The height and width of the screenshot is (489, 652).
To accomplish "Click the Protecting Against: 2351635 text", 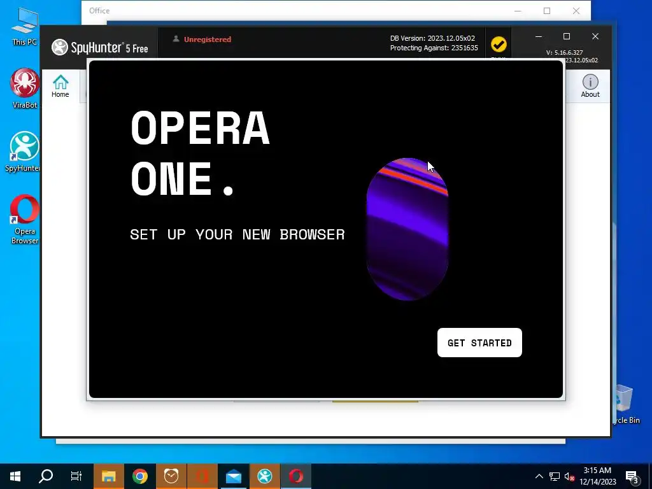I will tap(434, 48).
